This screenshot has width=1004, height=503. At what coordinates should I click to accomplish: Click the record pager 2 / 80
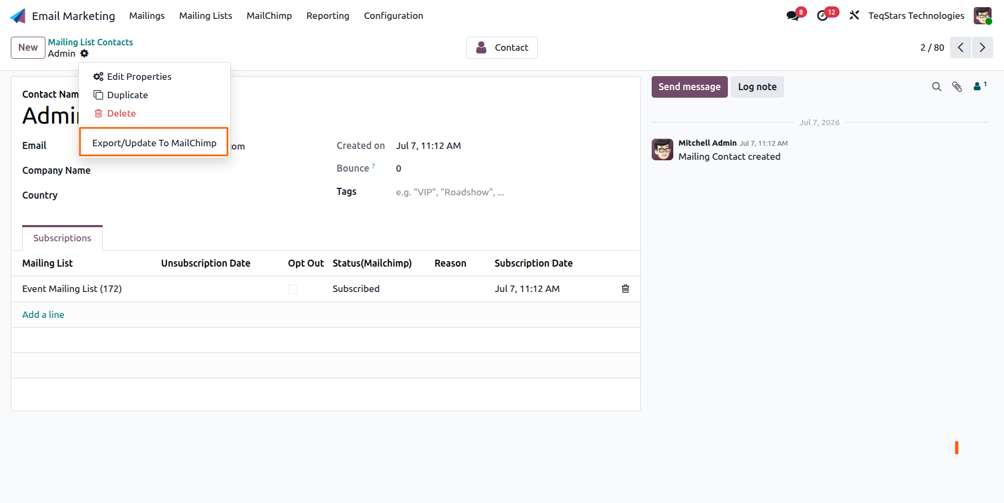coord(932,47)
